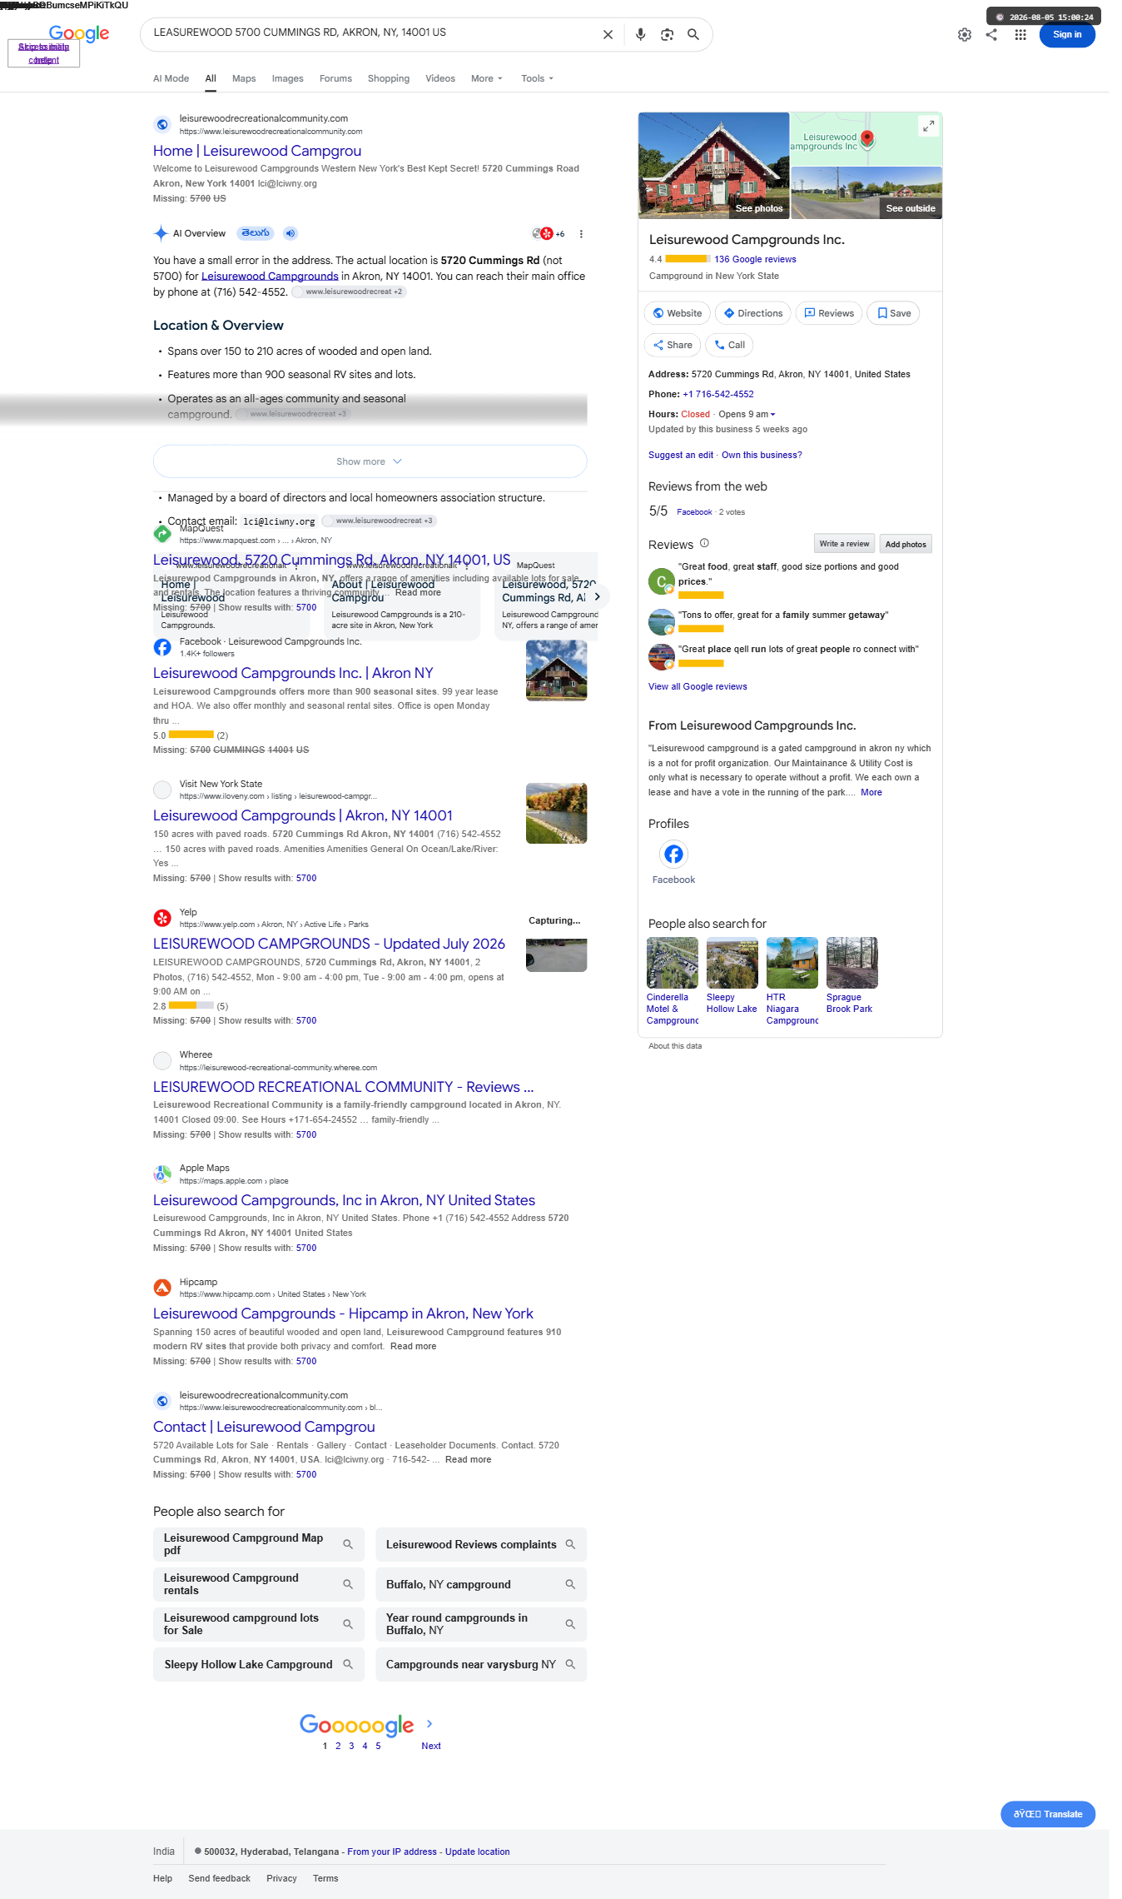
Task: Search for Leisurewood Campground Map pdf
Action: (x=259, y=1544)
